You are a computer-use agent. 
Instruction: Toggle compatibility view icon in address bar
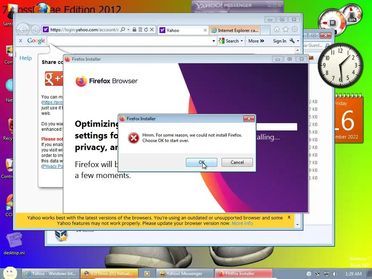coord(140,29)
